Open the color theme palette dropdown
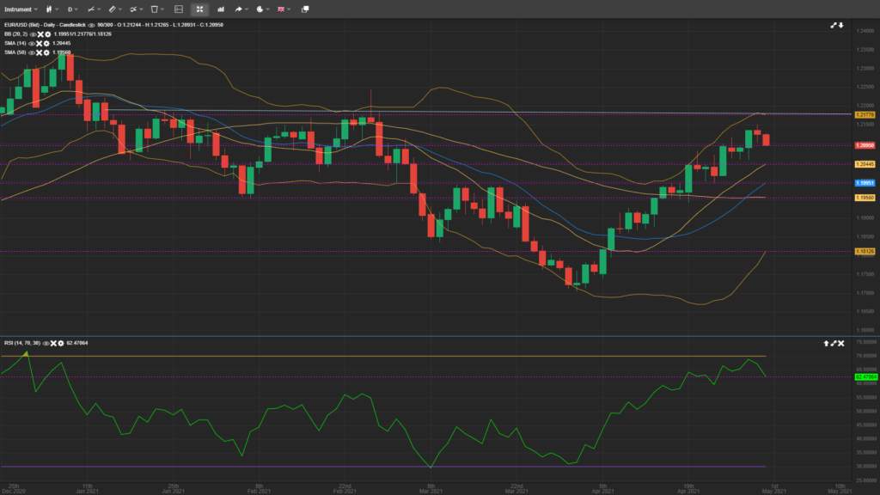The image size is (880, 495). pos(262,9)
